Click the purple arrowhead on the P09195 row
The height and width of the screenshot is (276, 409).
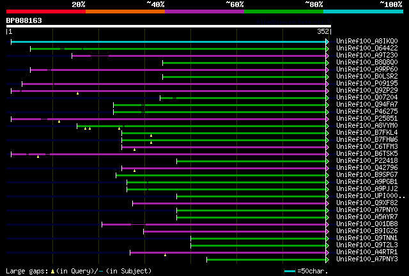coord(327,84)
